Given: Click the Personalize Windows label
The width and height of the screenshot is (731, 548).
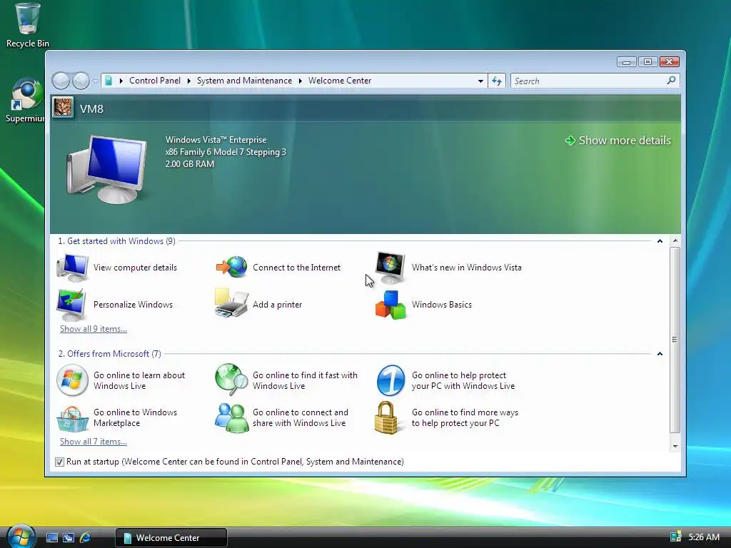Looking at the screenshot, I should click(x=133, y=305).
